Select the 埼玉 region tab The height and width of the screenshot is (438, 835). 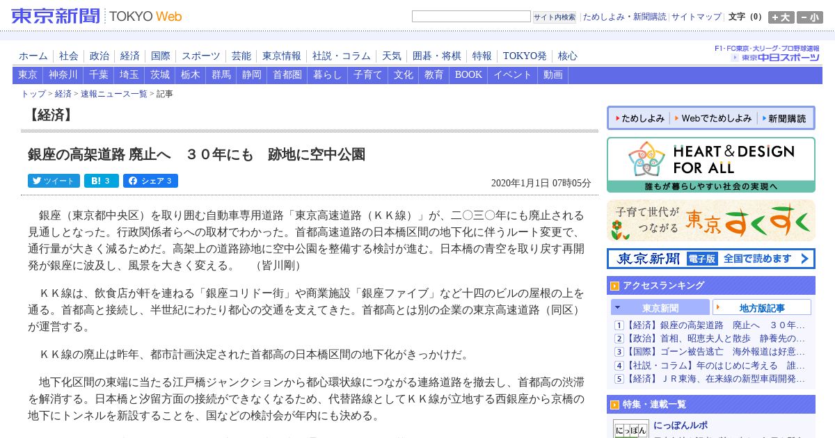coord(129,75)
